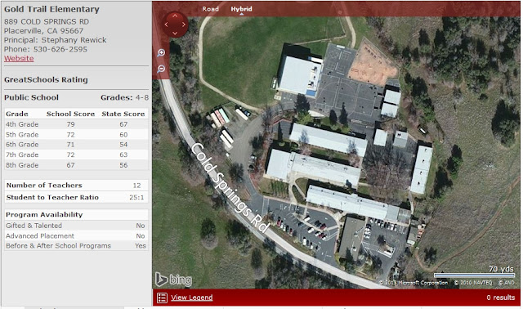Click the Grades: 4-8 label
Viewport: 523px width, 309px height.
point(124,97)
